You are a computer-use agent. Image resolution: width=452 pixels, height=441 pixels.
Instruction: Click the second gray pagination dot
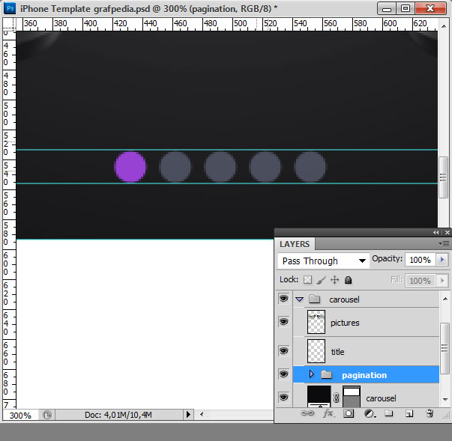(220, 167)
